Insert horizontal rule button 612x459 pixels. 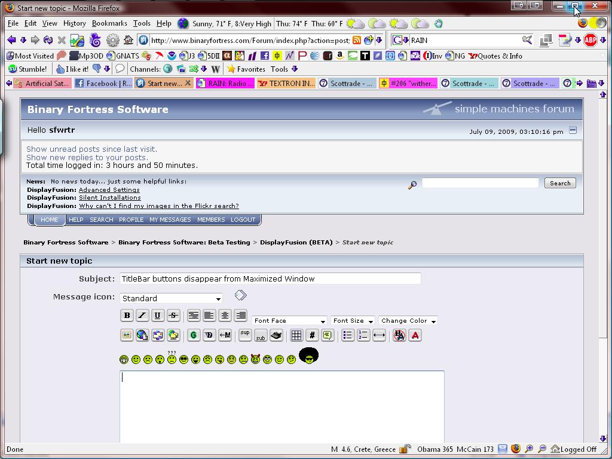pos(379,335)
